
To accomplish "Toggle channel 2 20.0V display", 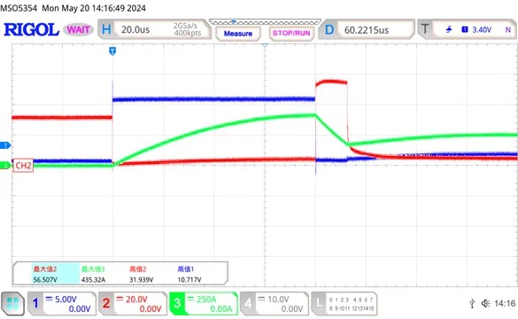I will point(133,303).
